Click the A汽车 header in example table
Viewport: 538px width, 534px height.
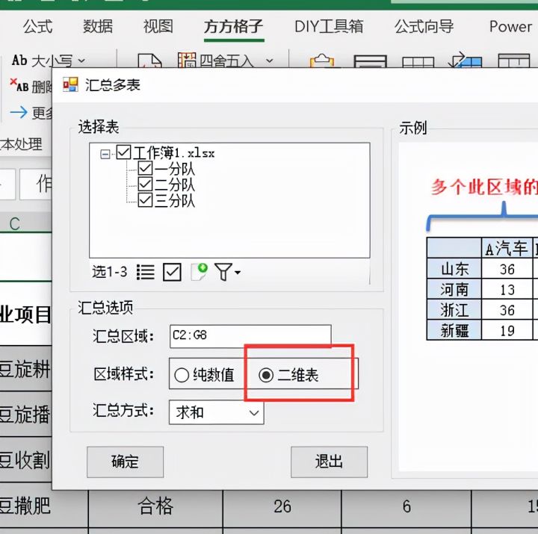(507, 248)
